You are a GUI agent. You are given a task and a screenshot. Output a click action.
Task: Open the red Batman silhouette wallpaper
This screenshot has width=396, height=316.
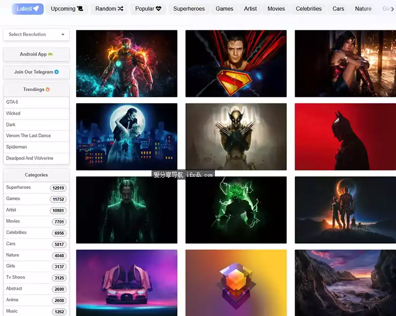tap(345, 136)
